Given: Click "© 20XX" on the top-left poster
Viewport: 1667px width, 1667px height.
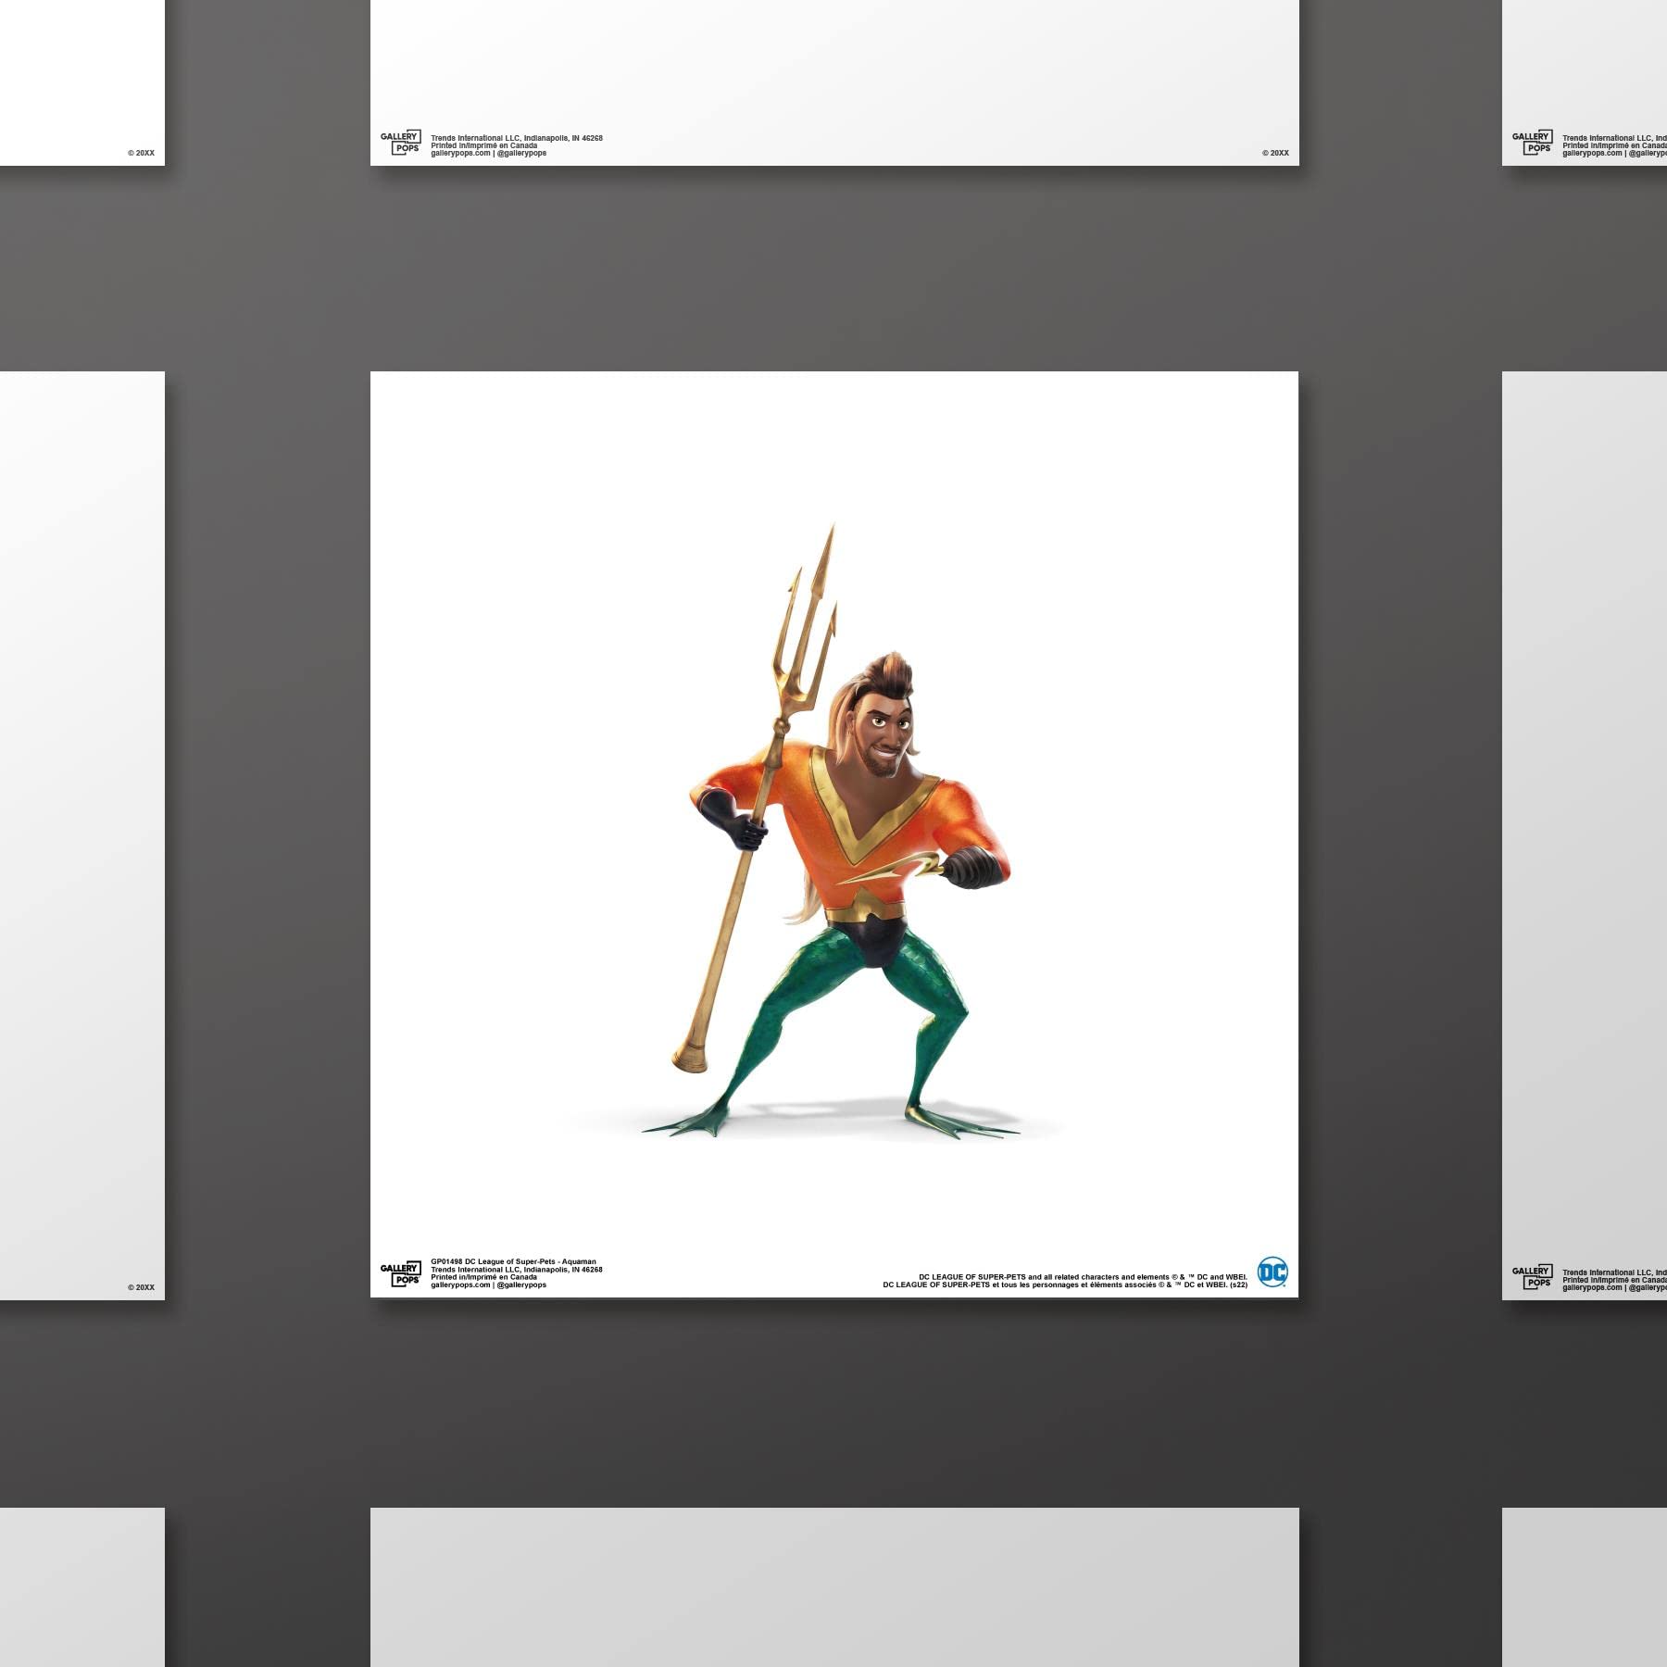Looking at the screenshot, I should point(141,153).
